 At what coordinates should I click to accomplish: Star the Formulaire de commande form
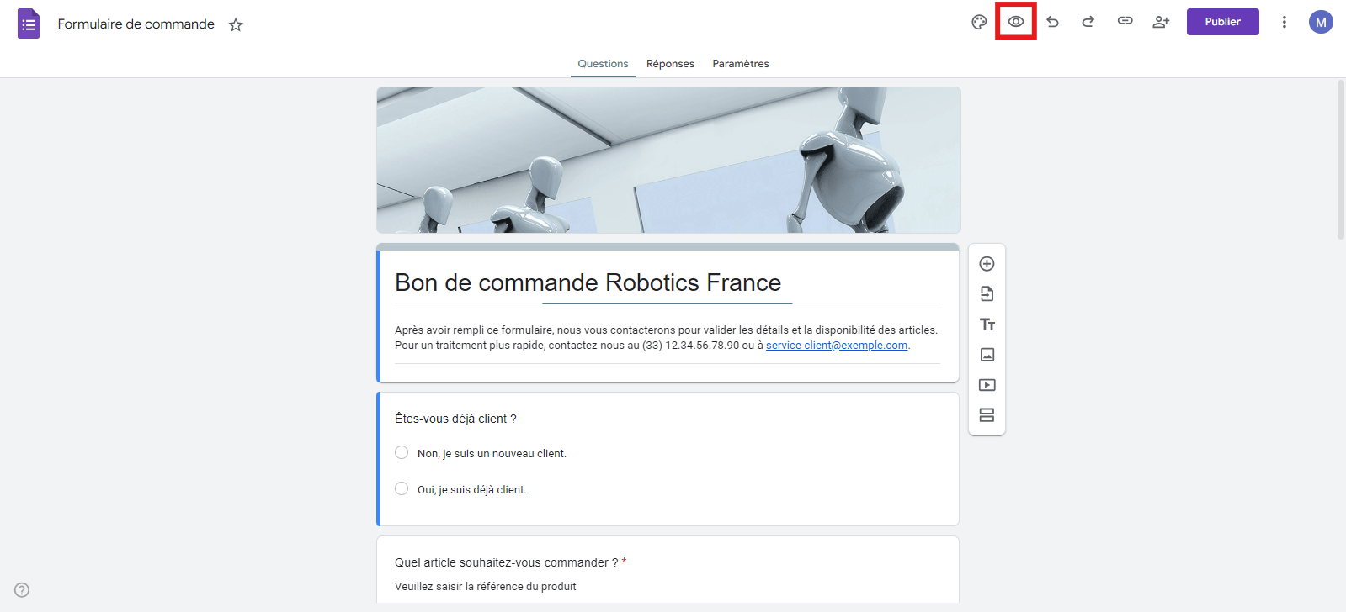point(236,24)
